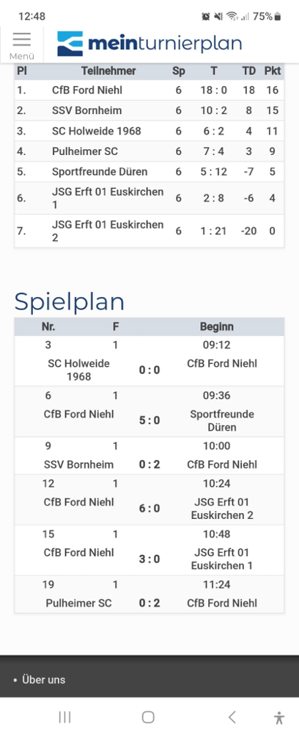Tap the Android recent apps icon
The image size is (299, 735).
[x=64, y=717]
